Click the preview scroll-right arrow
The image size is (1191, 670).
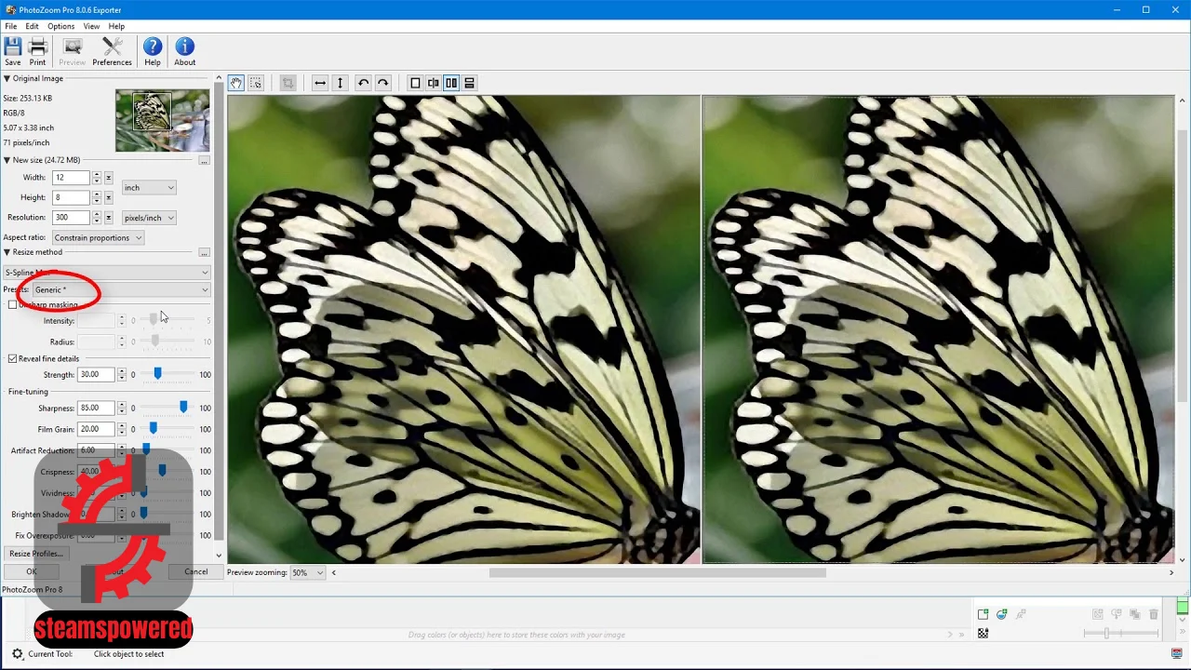coord(1171,572)
